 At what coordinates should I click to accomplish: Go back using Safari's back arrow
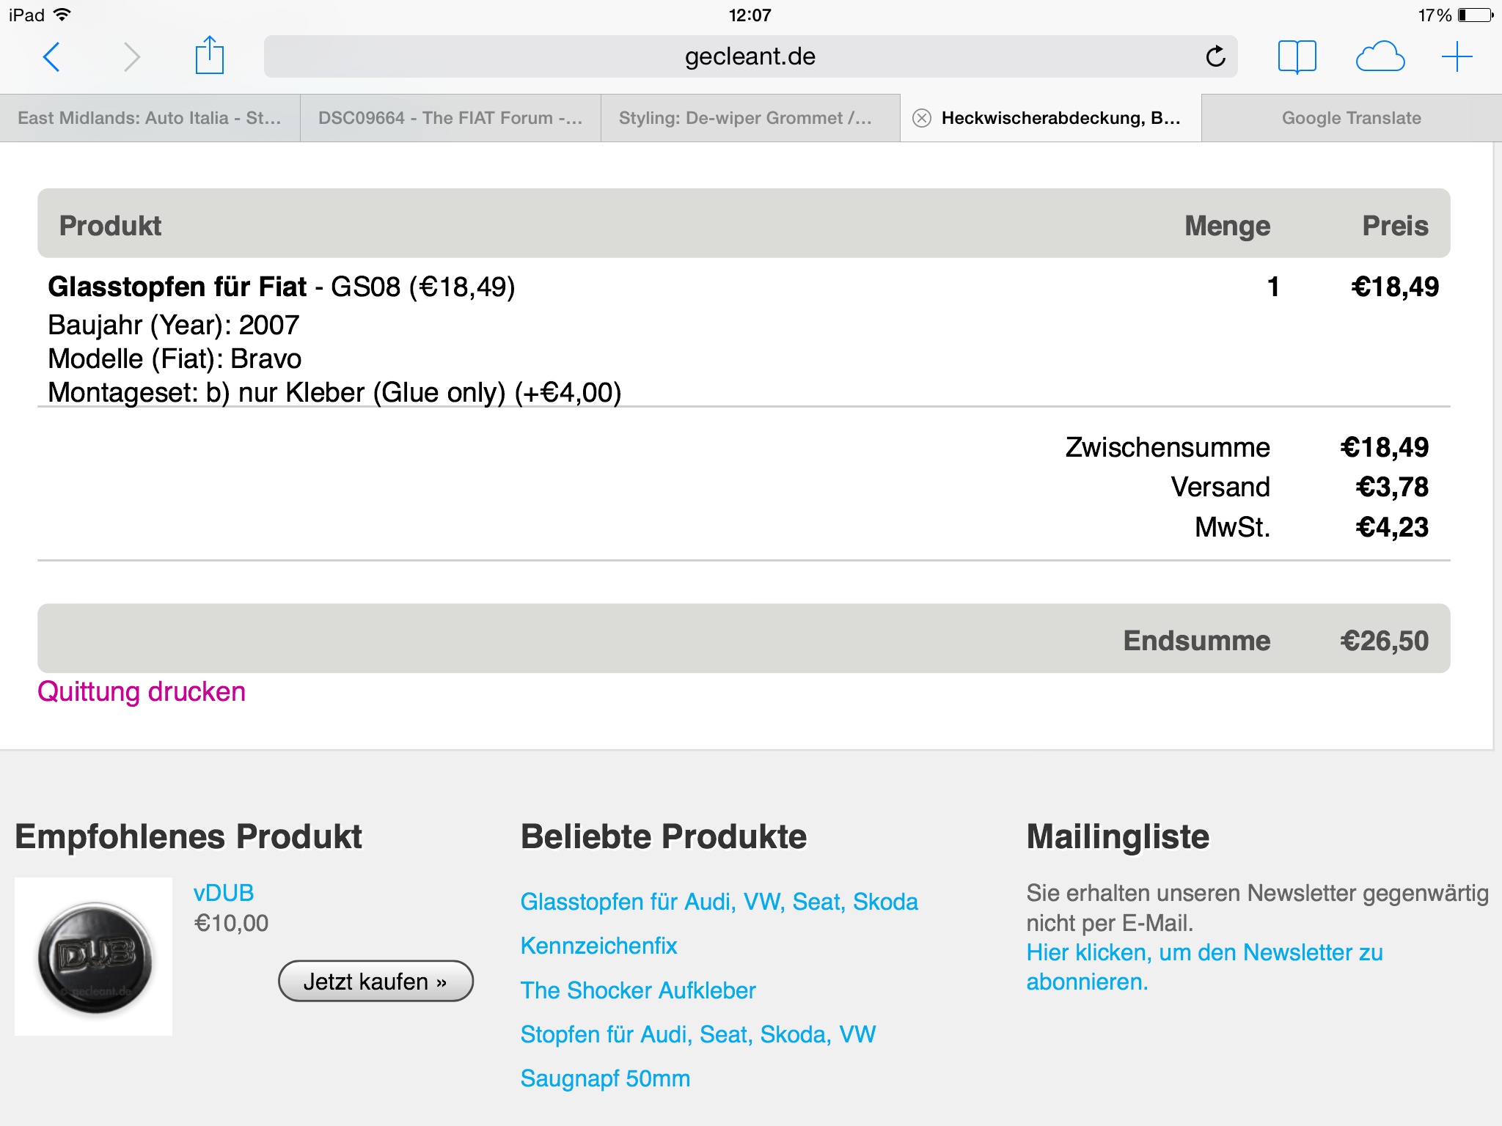coord(51,57)
